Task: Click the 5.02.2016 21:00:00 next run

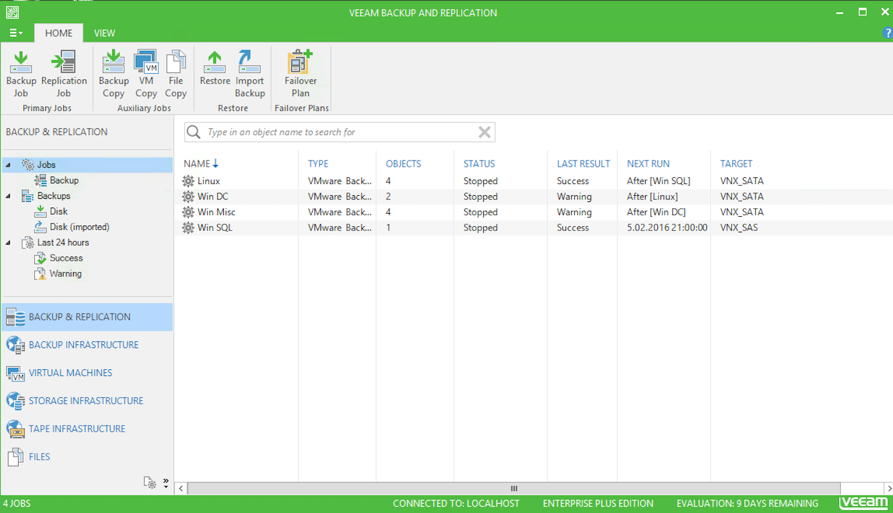Action: pyautogui.click(x=667, y=227)
